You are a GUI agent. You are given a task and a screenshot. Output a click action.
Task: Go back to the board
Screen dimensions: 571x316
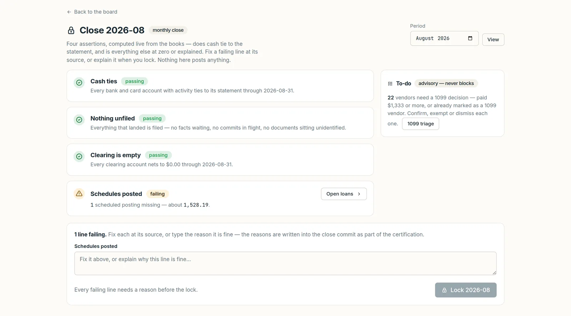click(x=92, y=12)
